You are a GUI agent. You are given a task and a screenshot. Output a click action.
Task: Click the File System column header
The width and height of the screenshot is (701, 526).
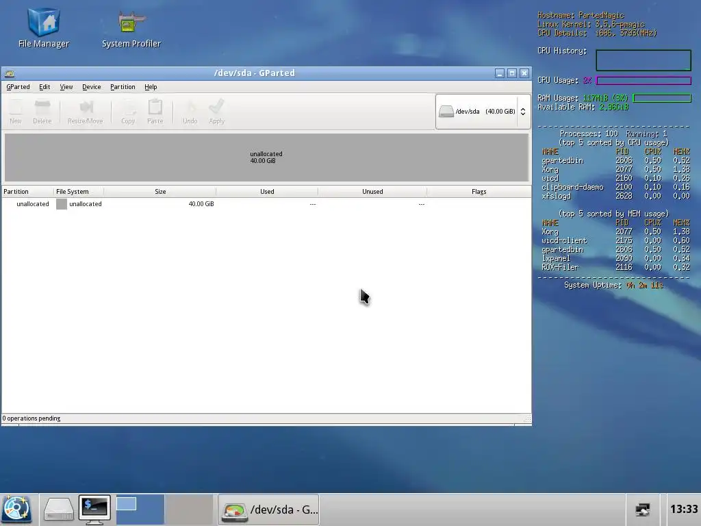click(x=79, y=192)
